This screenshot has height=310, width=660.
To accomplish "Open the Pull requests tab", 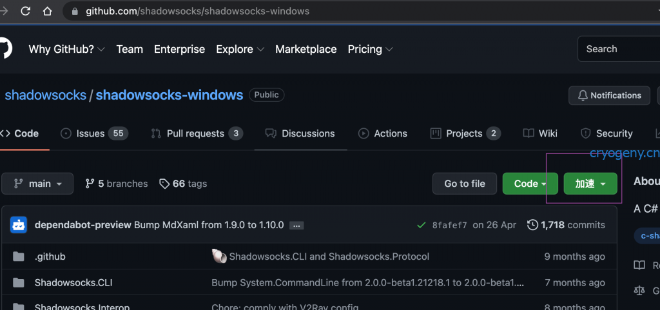I will coord(196,133).
